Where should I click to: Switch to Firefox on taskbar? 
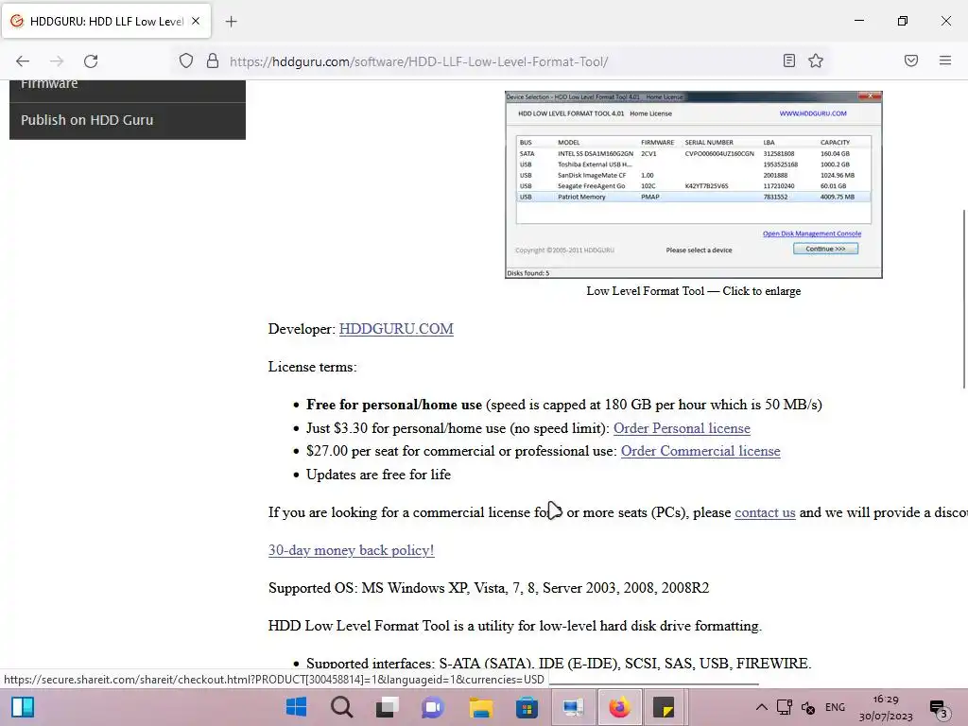(x=620, y=707)
